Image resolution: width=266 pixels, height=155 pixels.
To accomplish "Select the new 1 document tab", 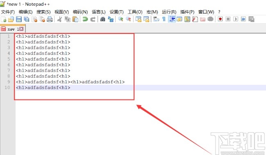I will pyautogui.click(x=13, y=29).
